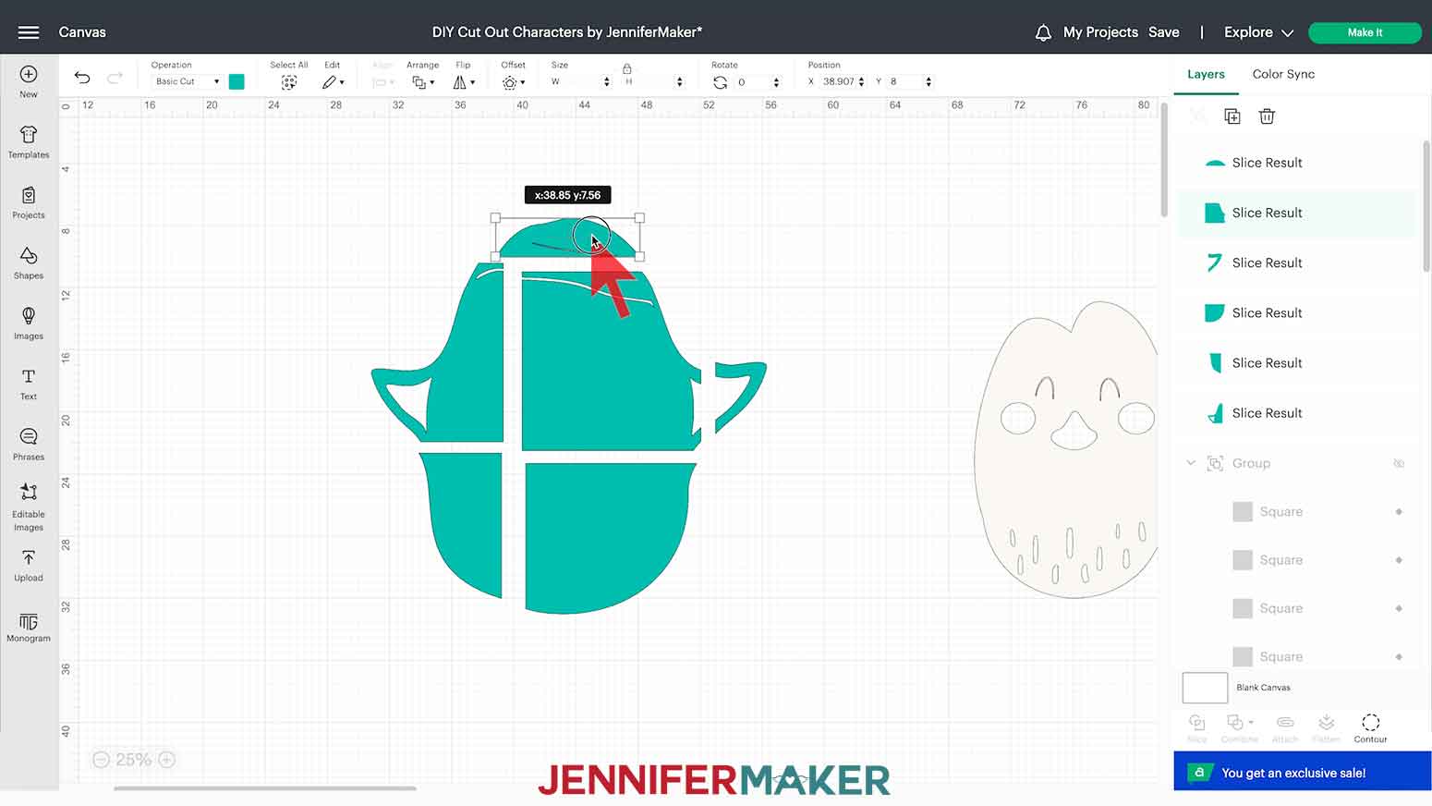Open the hamburger main menu

pos(29,32)
